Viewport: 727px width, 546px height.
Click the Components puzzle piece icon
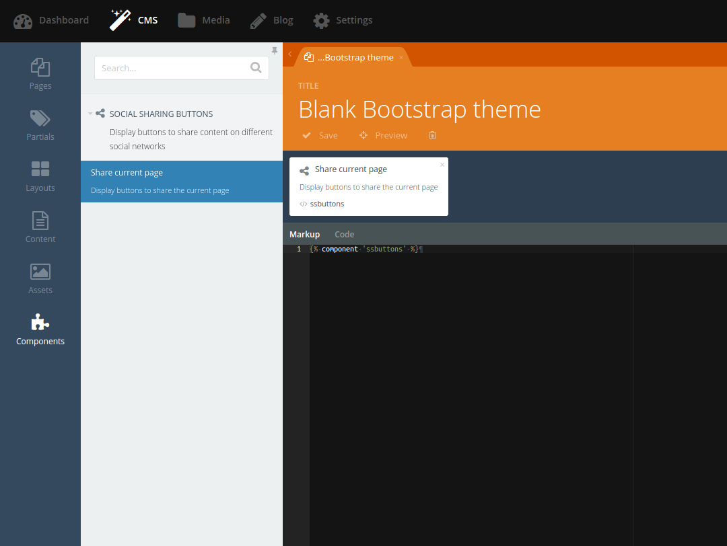click(x=40, y=322)
